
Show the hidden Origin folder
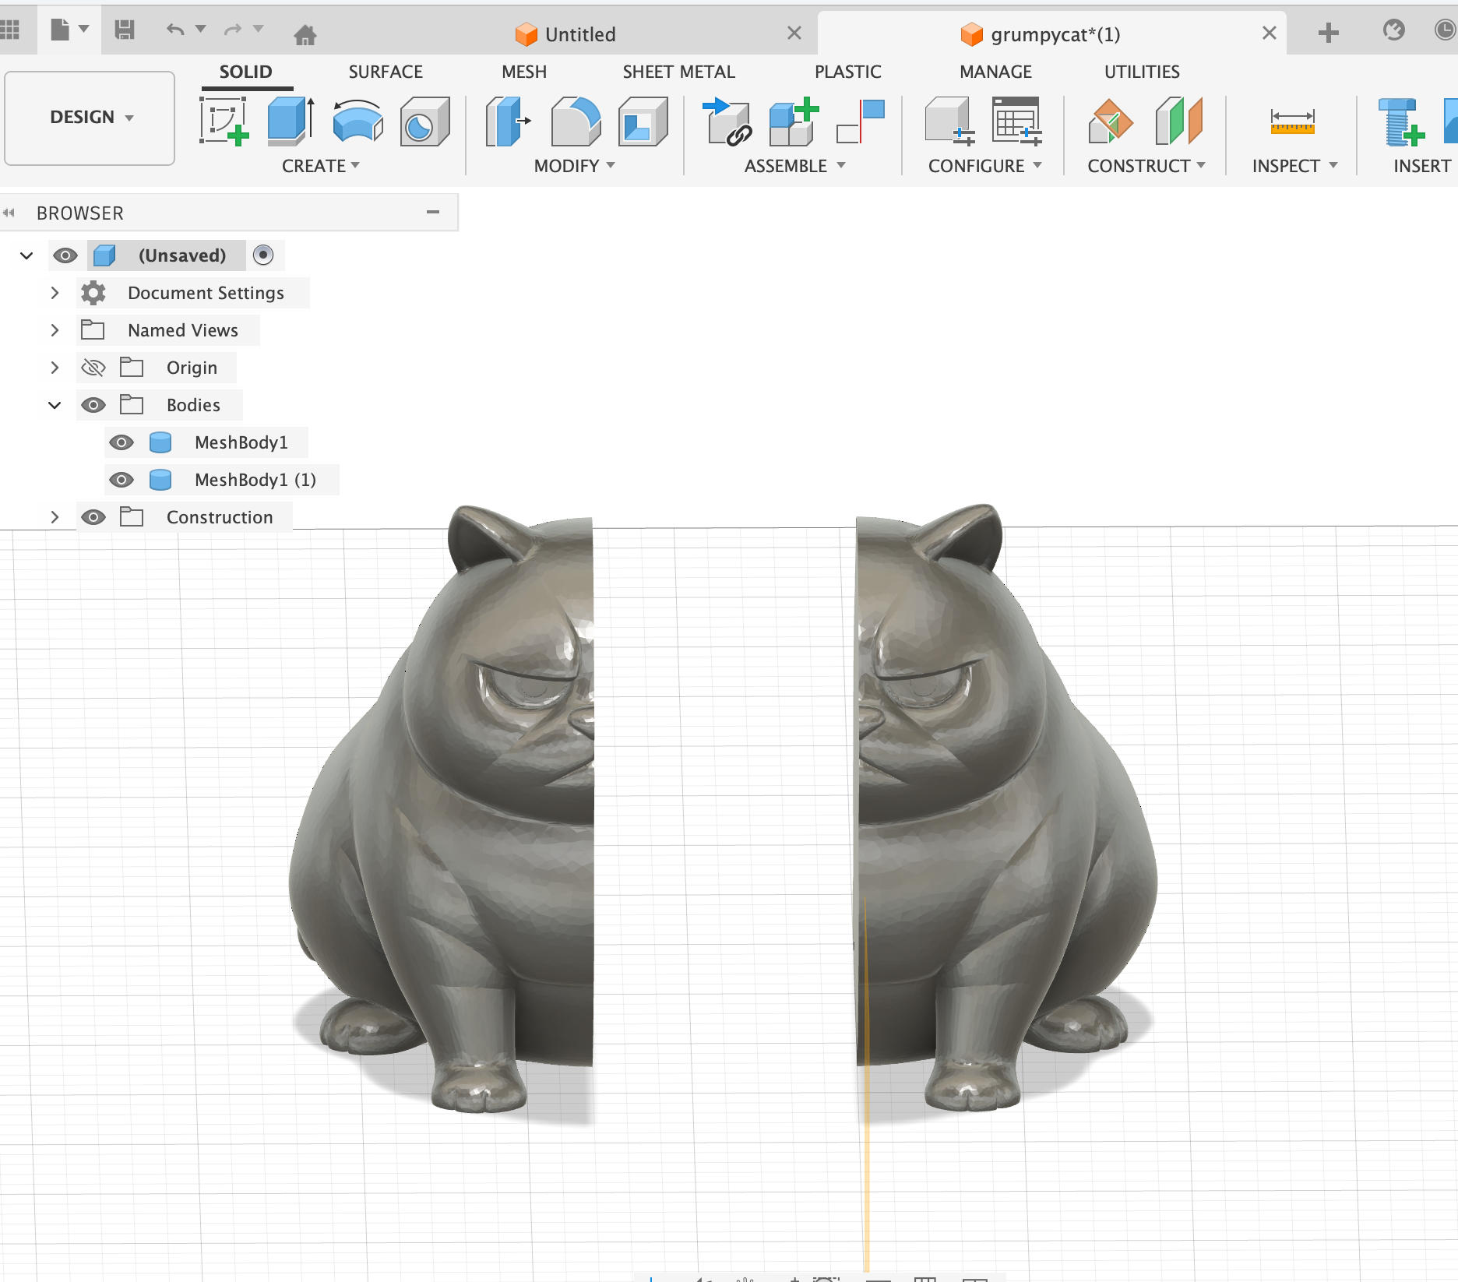(93, 368)
